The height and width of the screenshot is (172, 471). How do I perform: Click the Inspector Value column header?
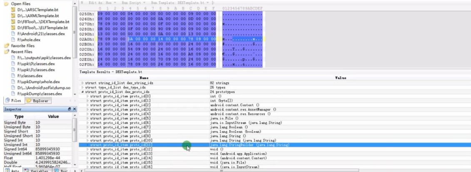click(x=53, y=117)
